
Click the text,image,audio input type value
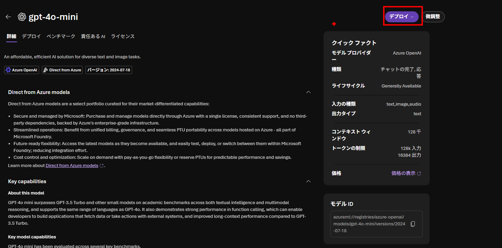coord(404,104)
